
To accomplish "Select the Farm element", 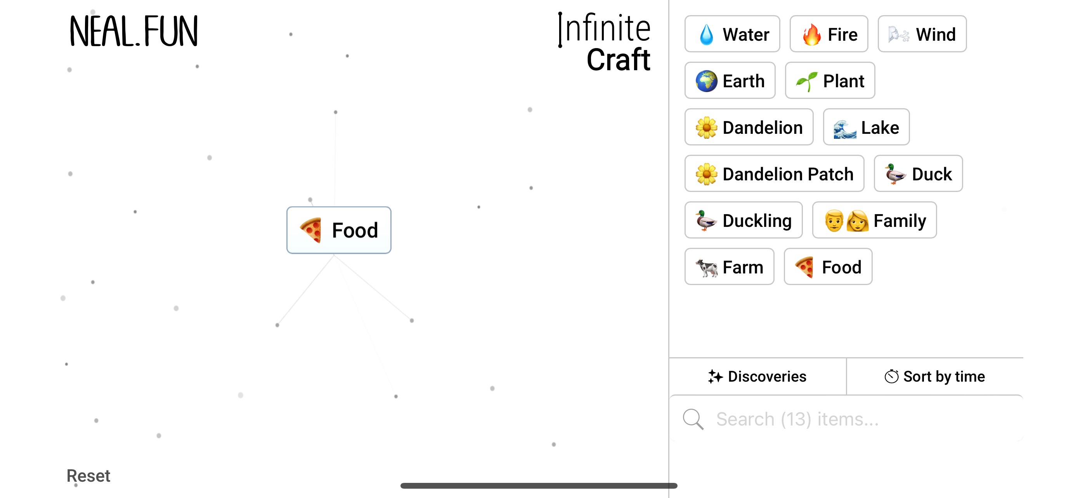I will [729, 267].
